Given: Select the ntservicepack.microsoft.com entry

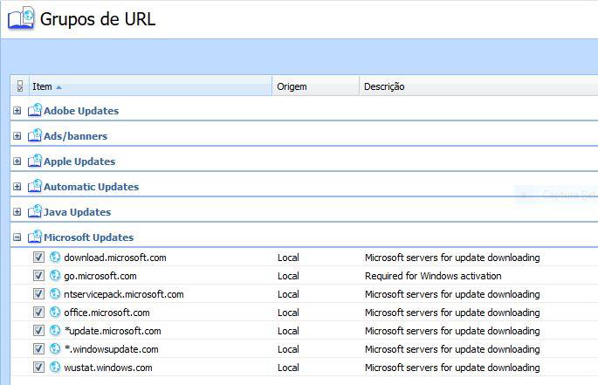Looking at the screenshot, I should point(124,294).
